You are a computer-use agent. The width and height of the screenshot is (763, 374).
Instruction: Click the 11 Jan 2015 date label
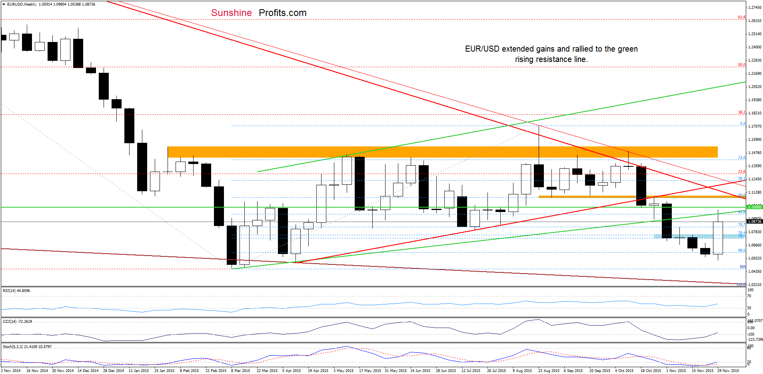tap(139, 371)
